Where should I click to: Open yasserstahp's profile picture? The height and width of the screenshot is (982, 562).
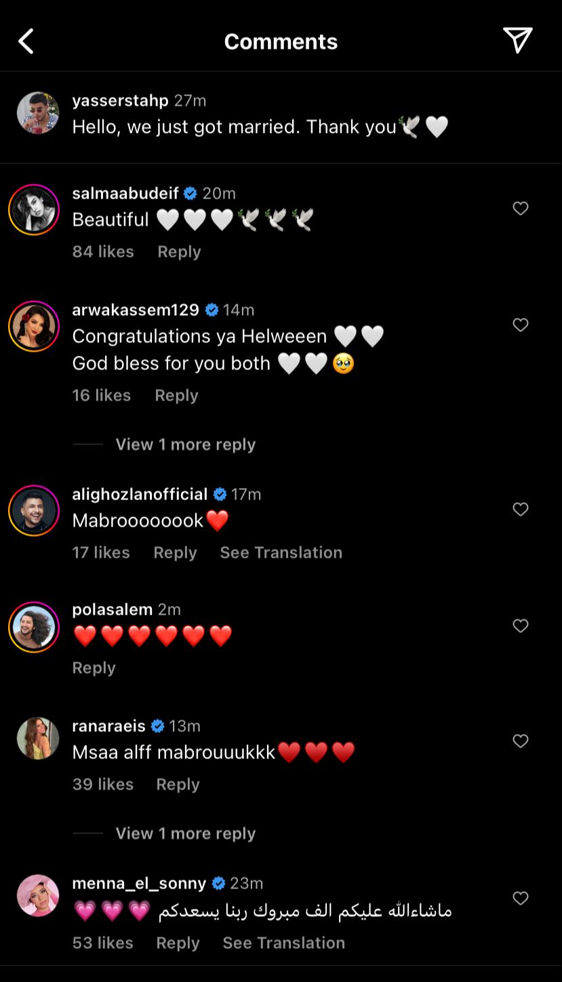click(38, 113)
